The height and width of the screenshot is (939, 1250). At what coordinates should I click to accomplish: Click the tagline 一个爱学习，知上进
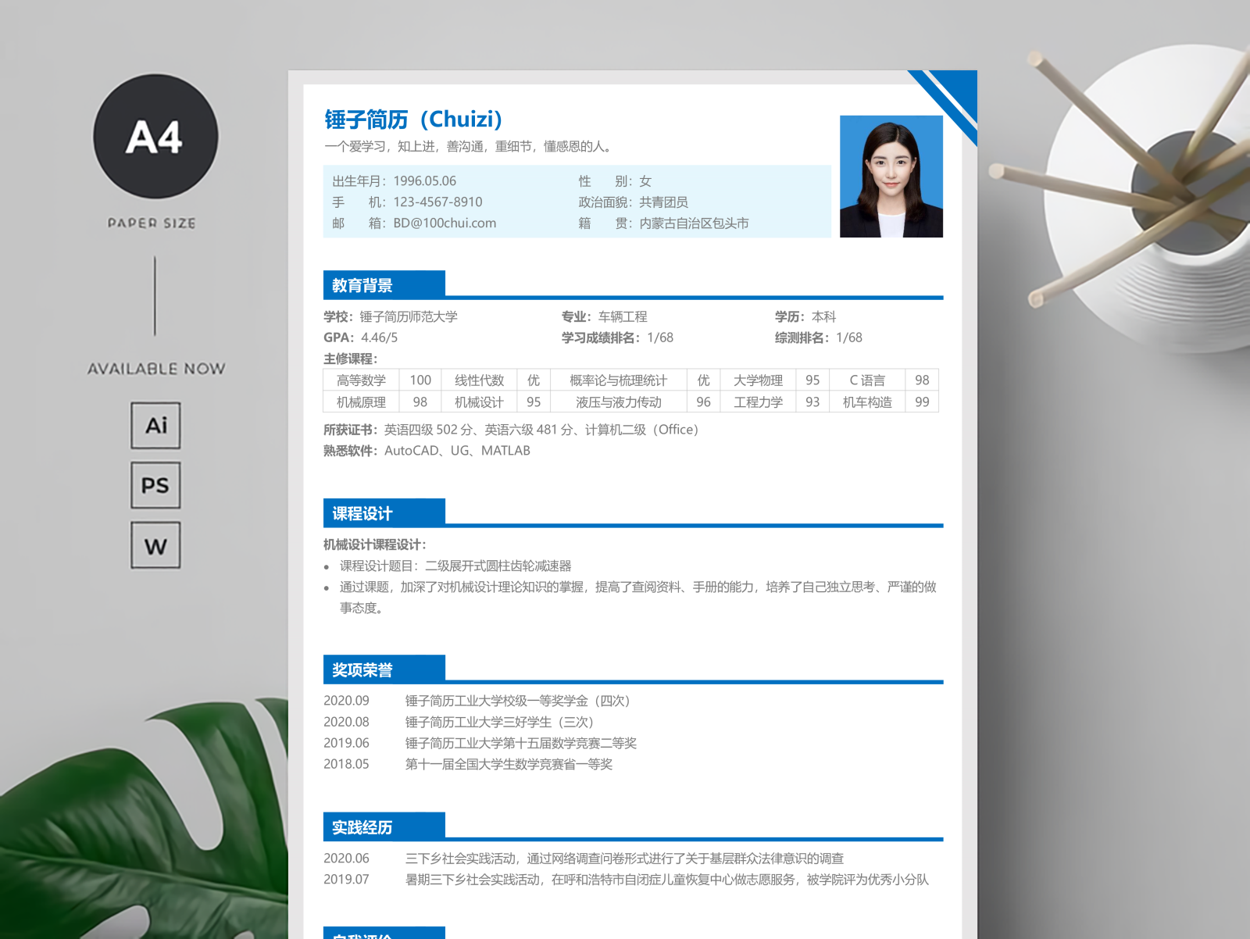coord(469,147)
